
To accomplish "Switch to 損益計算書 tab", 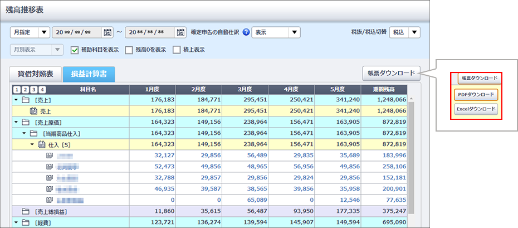I will pyautogui.click(x=89, y=74).
